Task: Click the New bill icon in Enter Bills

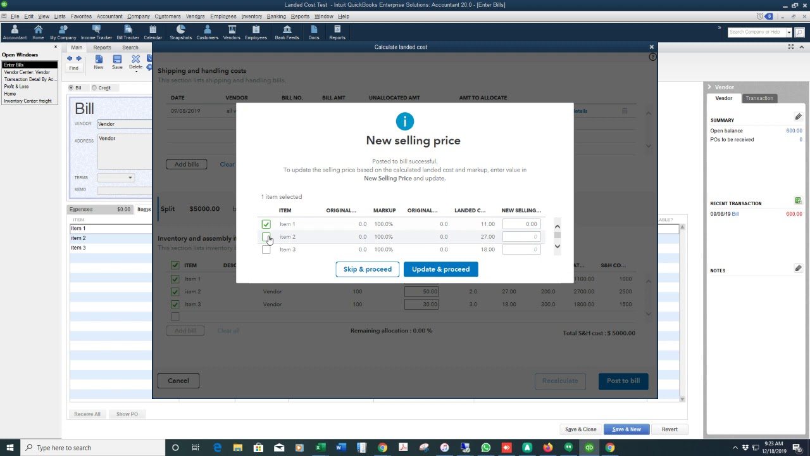Action: pos(99,61)
